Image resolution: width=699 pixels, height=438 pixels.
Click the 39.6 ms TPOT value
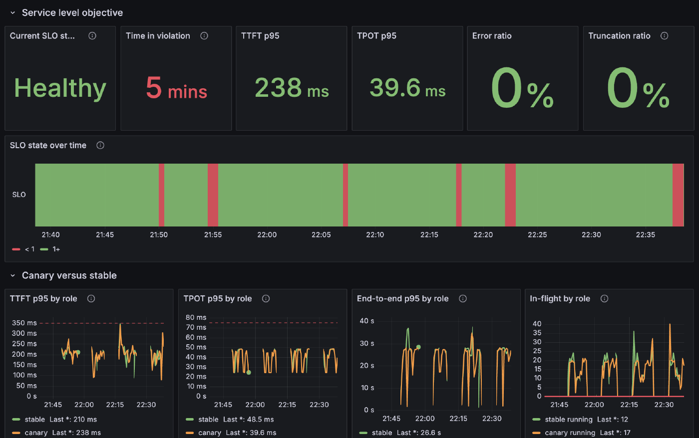(407, 88)
